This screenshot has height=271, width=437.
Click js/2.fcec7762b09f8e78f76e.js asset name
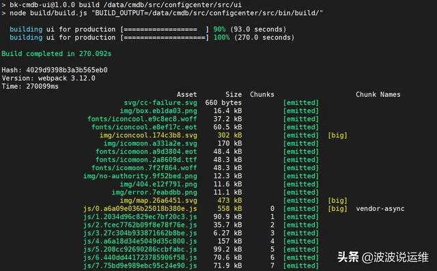[140, 225]
